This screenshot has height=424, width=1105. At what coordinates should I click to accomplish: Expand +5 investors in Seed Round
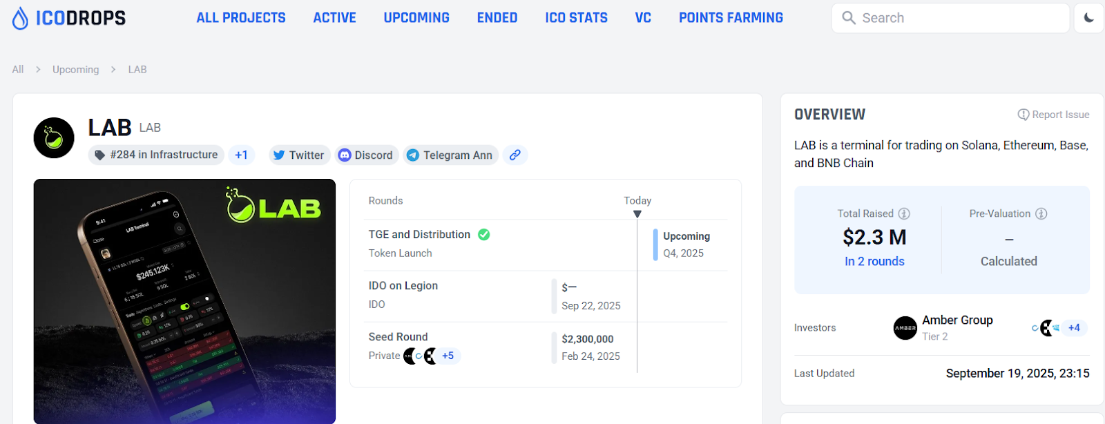point(448,356)
